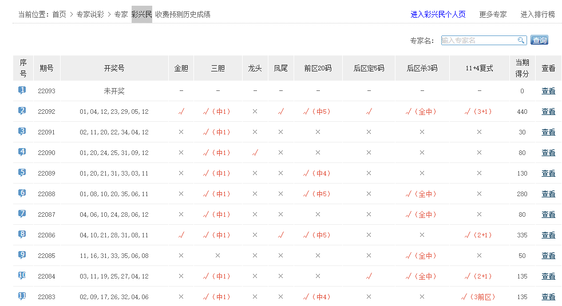Image resolution: width=562 pixels, height=306 pixels.
Task: Navigate to 首页 in breadcrumb
Action: (59, 14)
